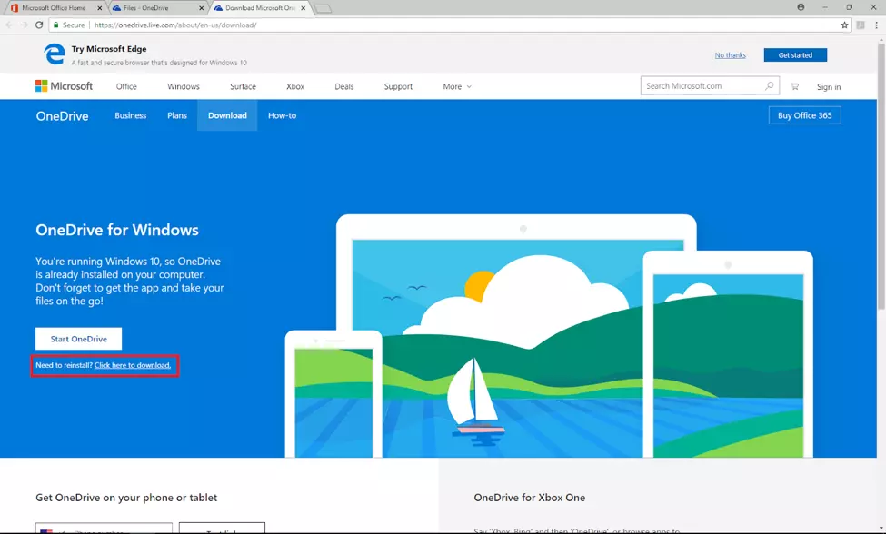Click Sign in

pyautogui.click(x=829, y=86)
